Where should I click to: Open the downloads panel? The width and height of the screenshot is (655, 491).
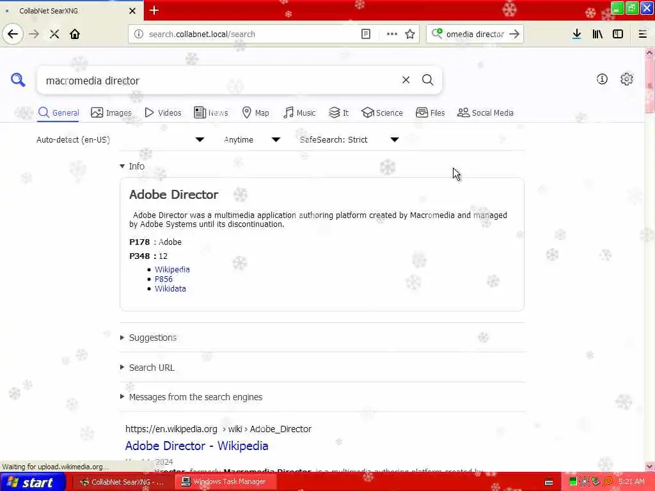point(576,34)
